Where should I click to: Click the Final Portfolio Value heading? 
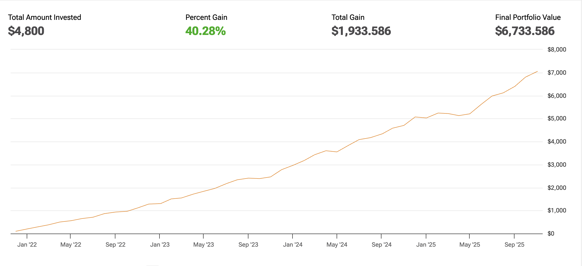tap(528, 17)
